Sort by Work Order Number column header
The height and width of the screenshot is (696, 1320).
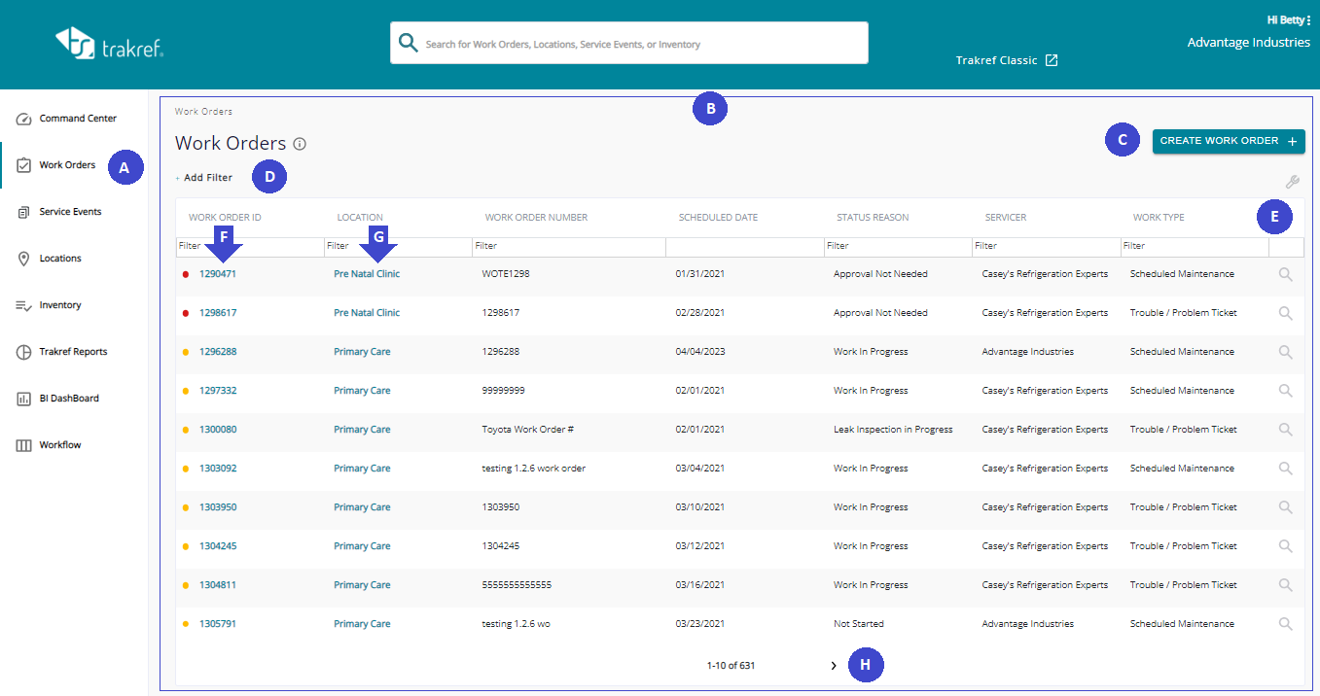536,218
